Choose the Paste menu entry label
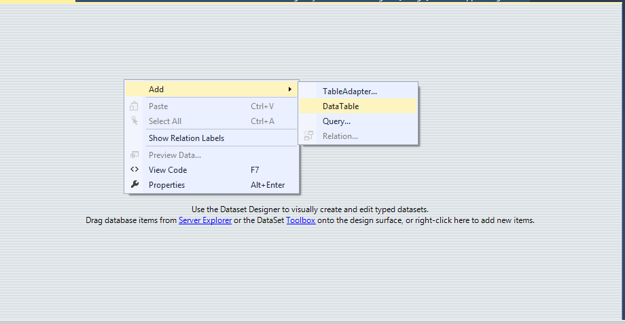 coord(158,106)
